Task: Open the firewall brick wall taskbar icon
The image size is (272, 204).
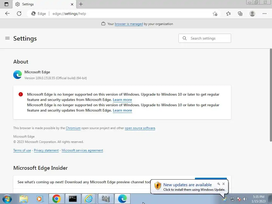Action: tap(105, 199)
